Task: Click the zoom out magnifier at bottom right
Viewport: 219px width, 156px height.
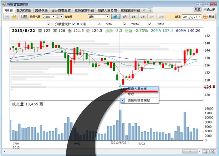Action: click(206, 151)
